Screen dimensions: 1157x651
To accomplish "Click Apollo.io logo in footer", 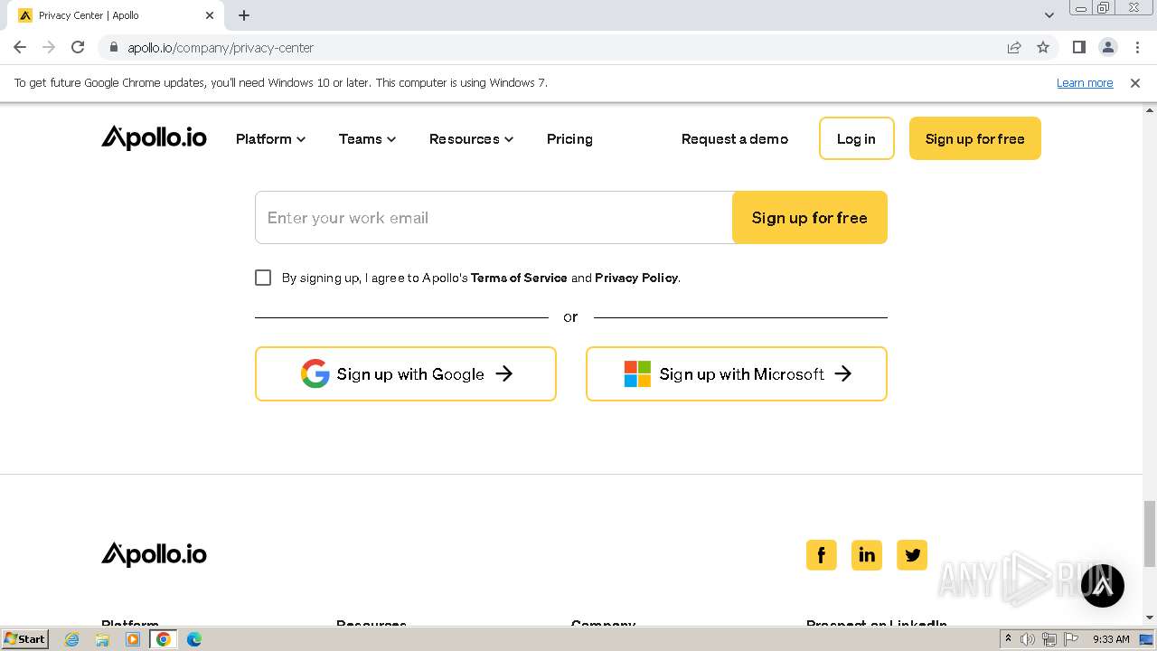I will tap(154, 554).
